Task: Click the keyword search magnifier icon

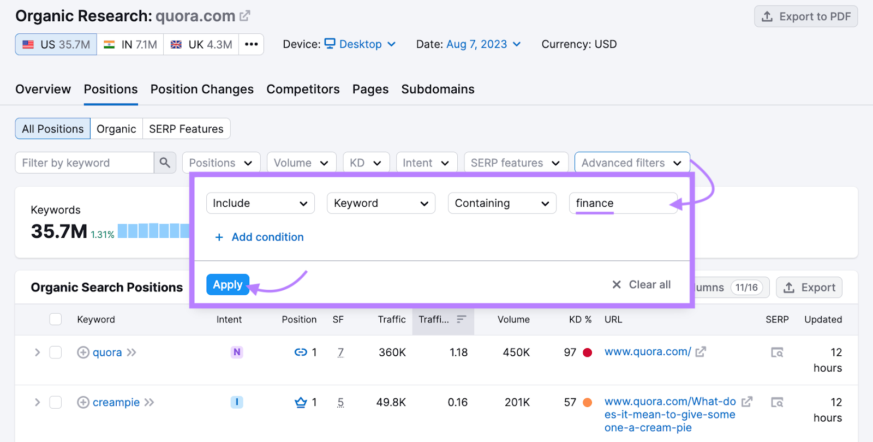Action: tap(165, 163)
